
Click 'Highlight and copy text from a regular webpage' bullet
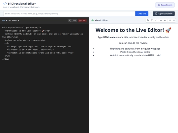coord(135,49)
